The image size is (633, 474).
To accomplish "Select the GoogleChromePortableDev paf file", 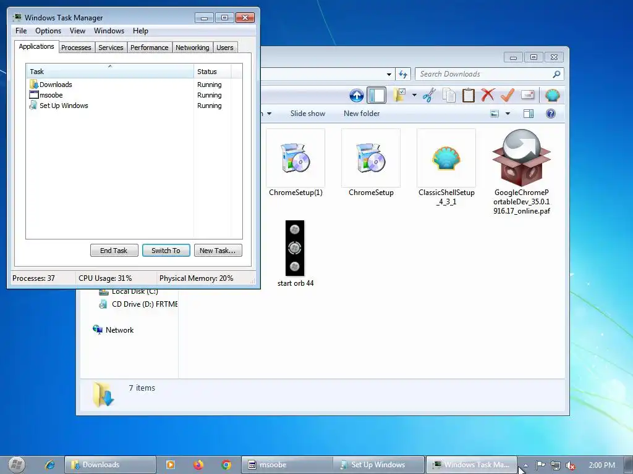I will click(x=522, y=172).
